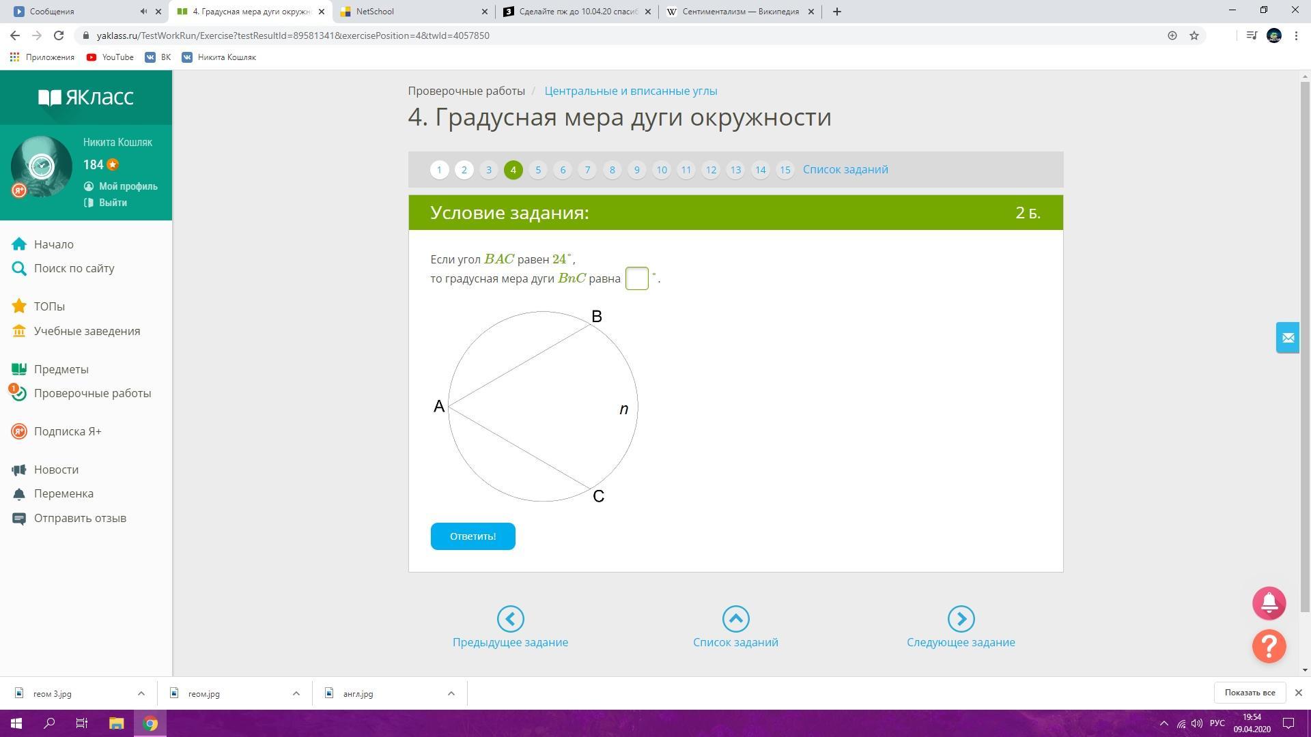The width and height of the screenshot is (1311, 737).
Task: Open Chrome from the Windows taskbar
Action: click(x=150, y=723)
